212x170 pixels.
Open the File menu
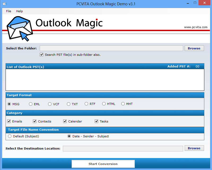(x=8, y=11)
